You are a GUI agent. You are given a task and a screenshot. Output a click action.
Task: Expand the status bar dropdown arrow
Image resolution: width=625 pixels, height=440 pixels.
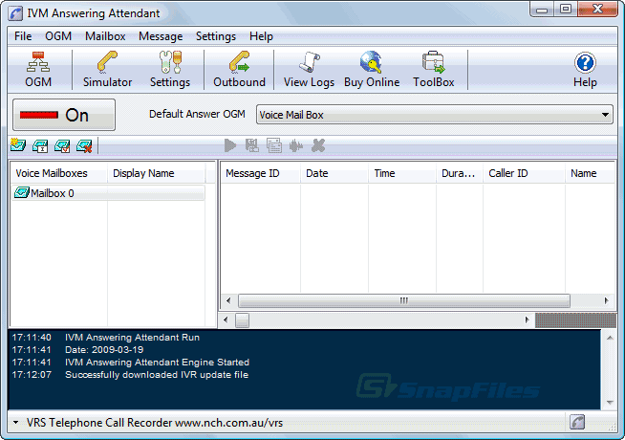(x=15, y=422)
